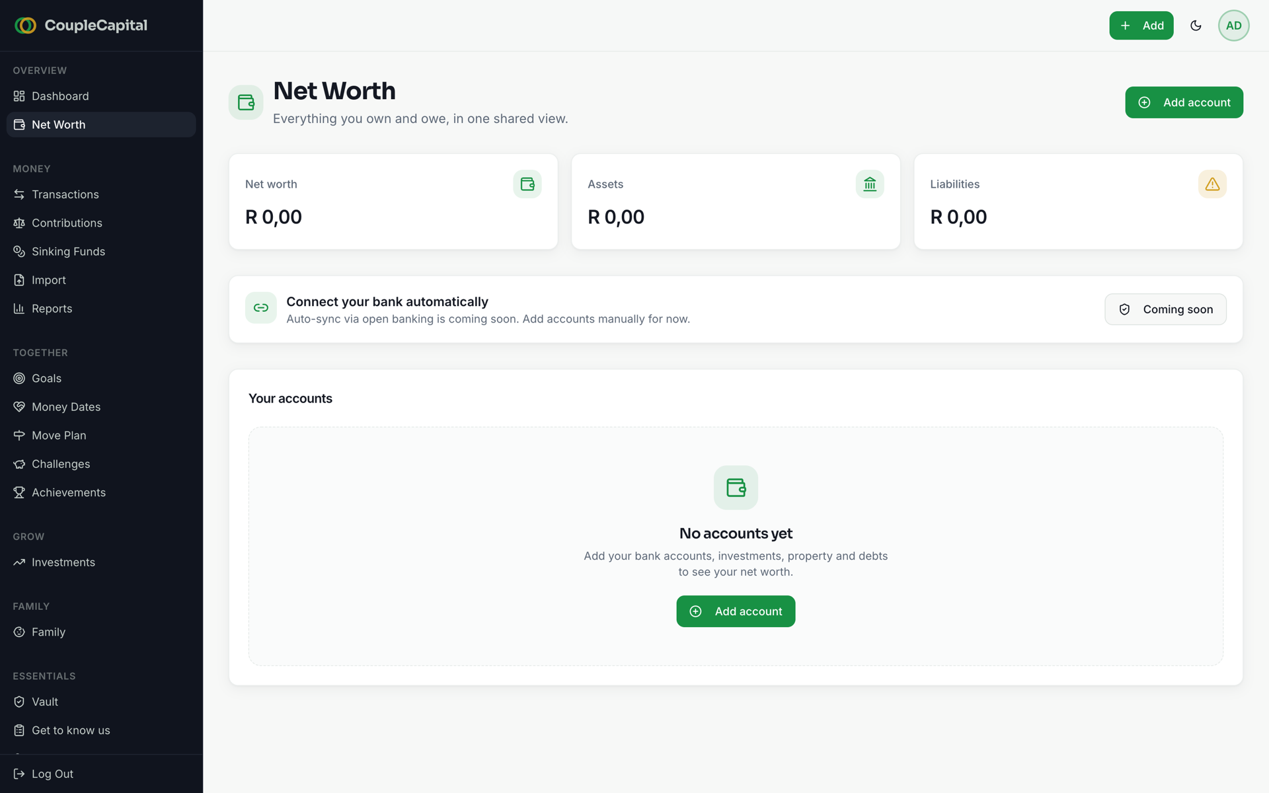Click the Liabilities R 0,00 value
Image resolution: width=1269 pixels, height=793 pixels.
(958, 217)
